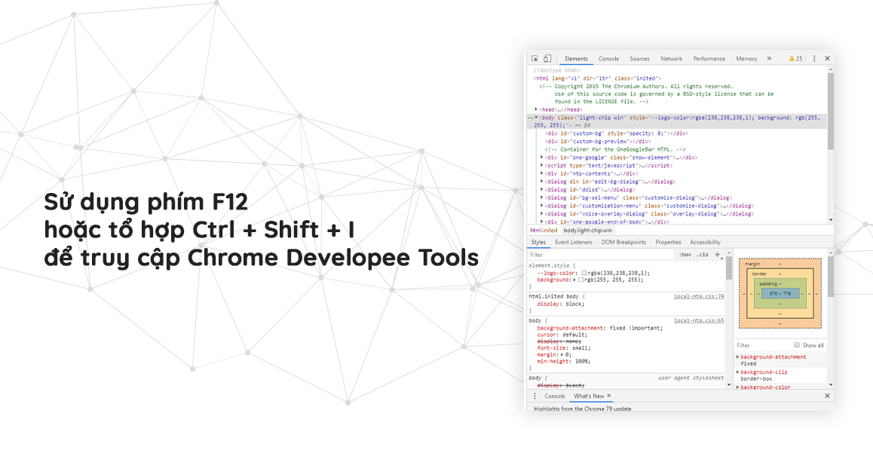The width and height of the screenshot is (873, 456).
Task: Expand computed background-clip property
Action: 738,372
